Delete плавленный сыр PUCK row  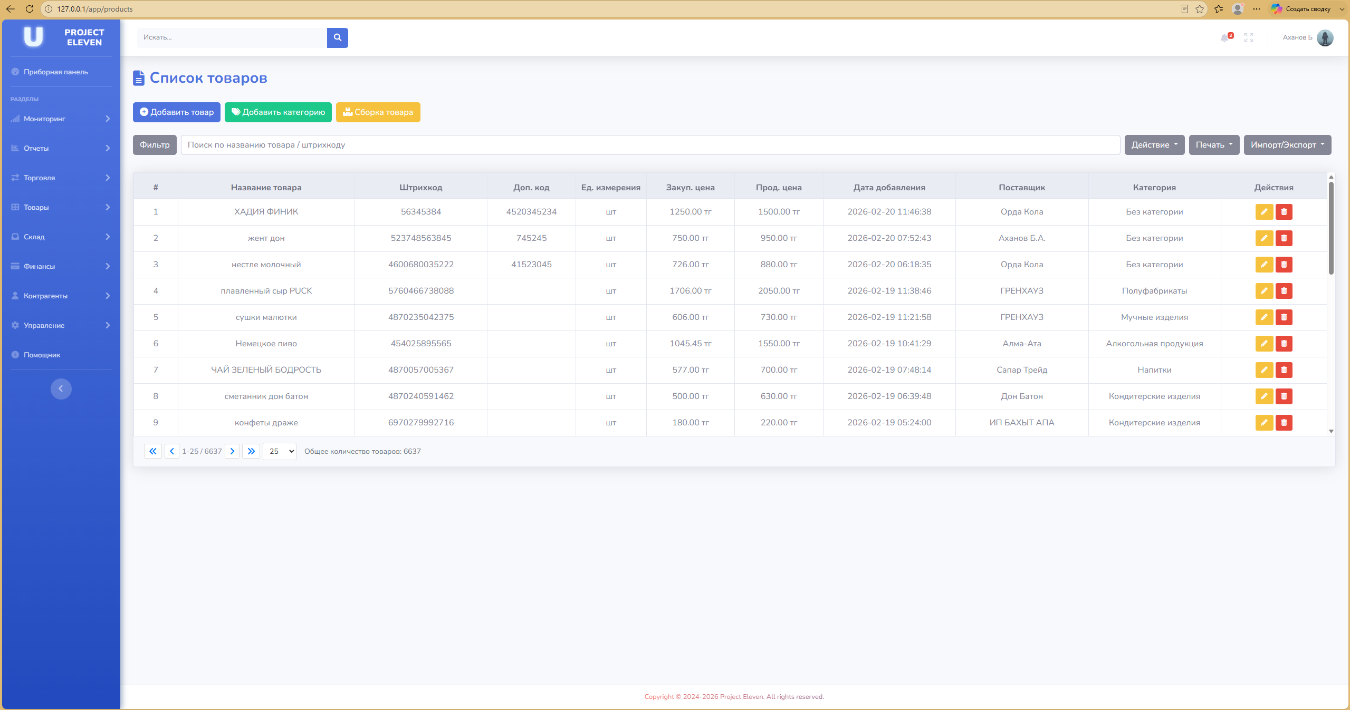(x=1284, y=291)
